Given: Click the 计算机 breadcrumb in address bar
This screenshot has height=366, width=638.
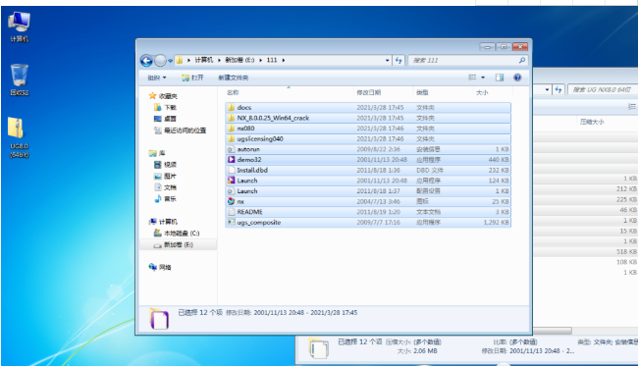Looking at the screenshot, I should [x=203, y=60].
